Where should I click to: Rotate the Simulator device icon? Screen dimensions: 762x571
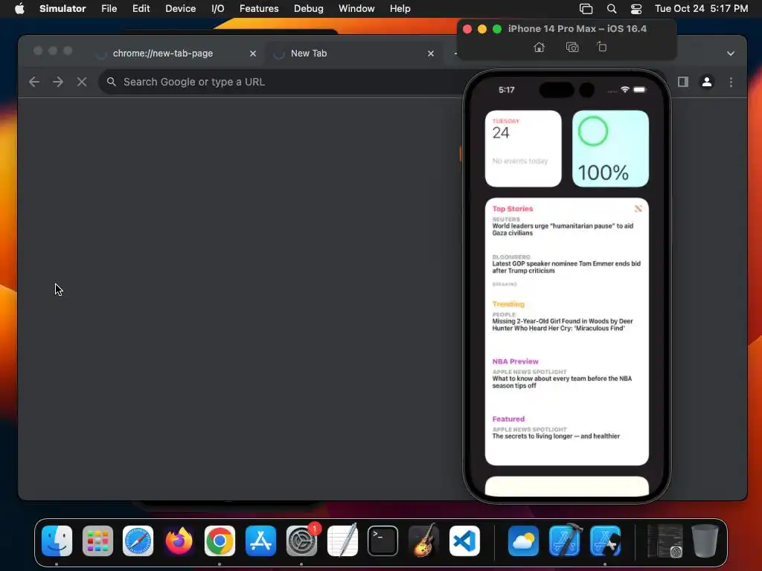pyautogui.click(x=601, y=47)
